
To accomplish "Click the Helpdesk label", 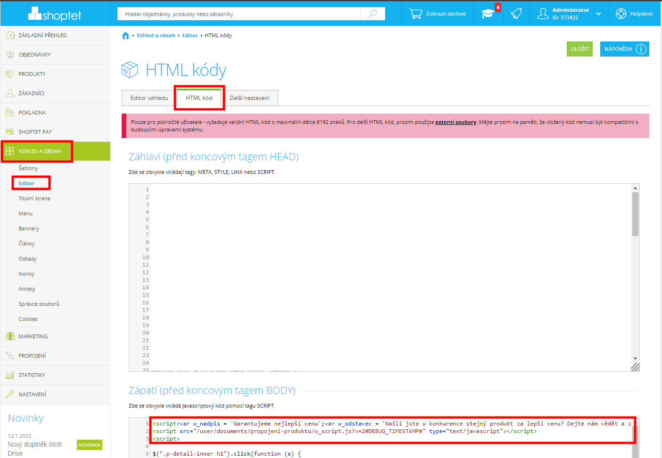I will [641, 14].
